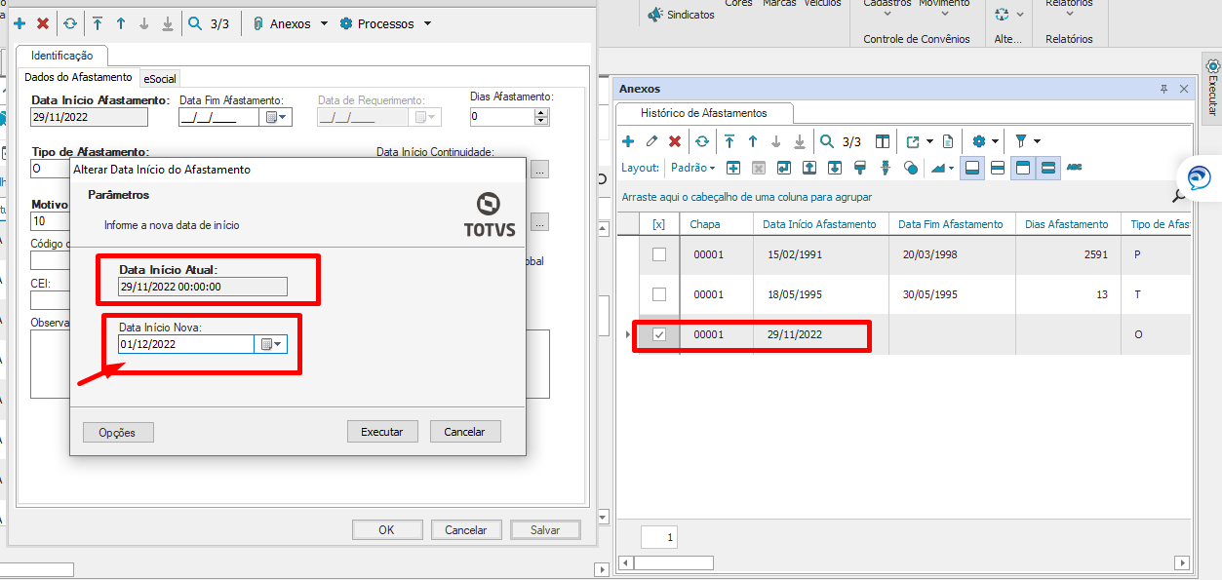Click Anexos grid horizontal scrollbar thumb
Screen dimensions: 1222x580
click(674, 563)
